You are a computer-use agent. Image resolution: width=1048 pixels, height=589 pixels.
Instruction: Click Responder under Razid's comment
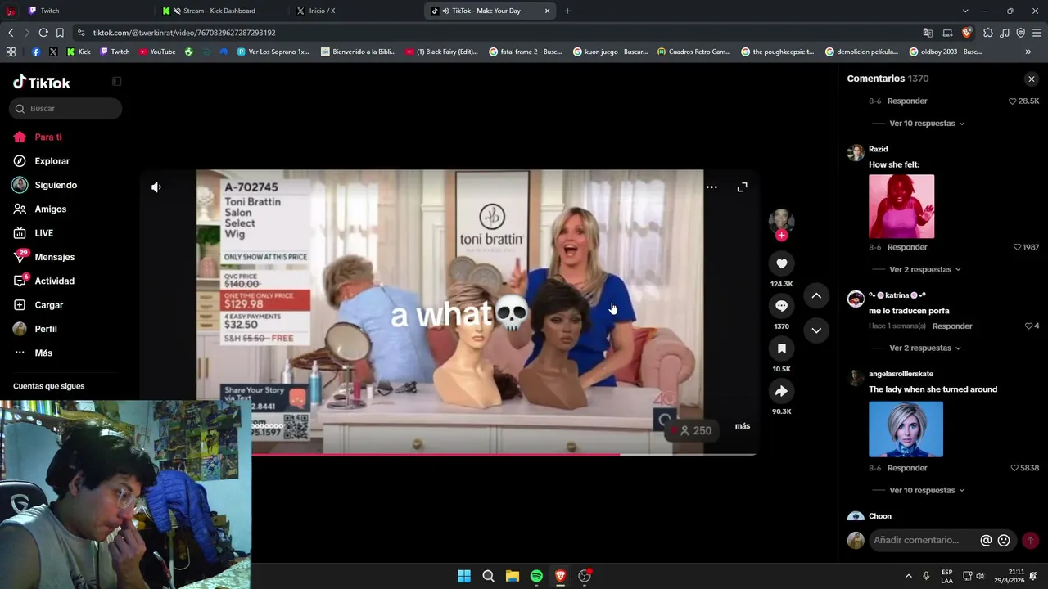point(907,247)
